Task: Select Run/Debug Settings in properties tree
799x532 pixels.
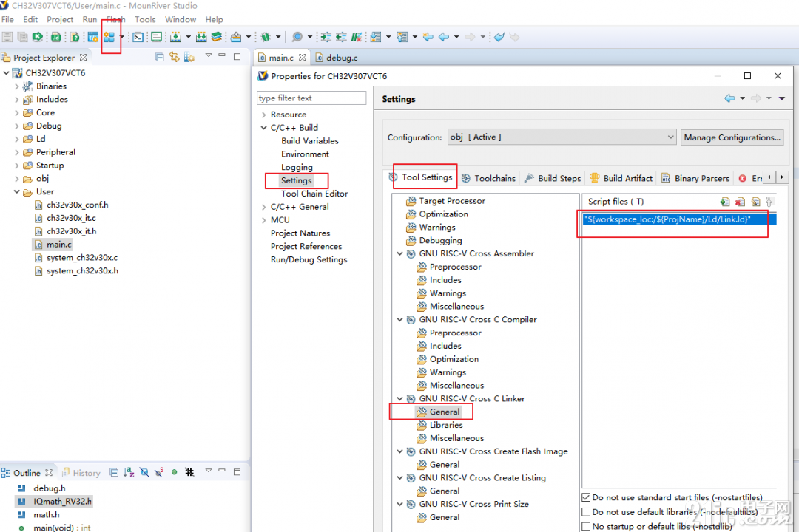Action: [309, 259]
